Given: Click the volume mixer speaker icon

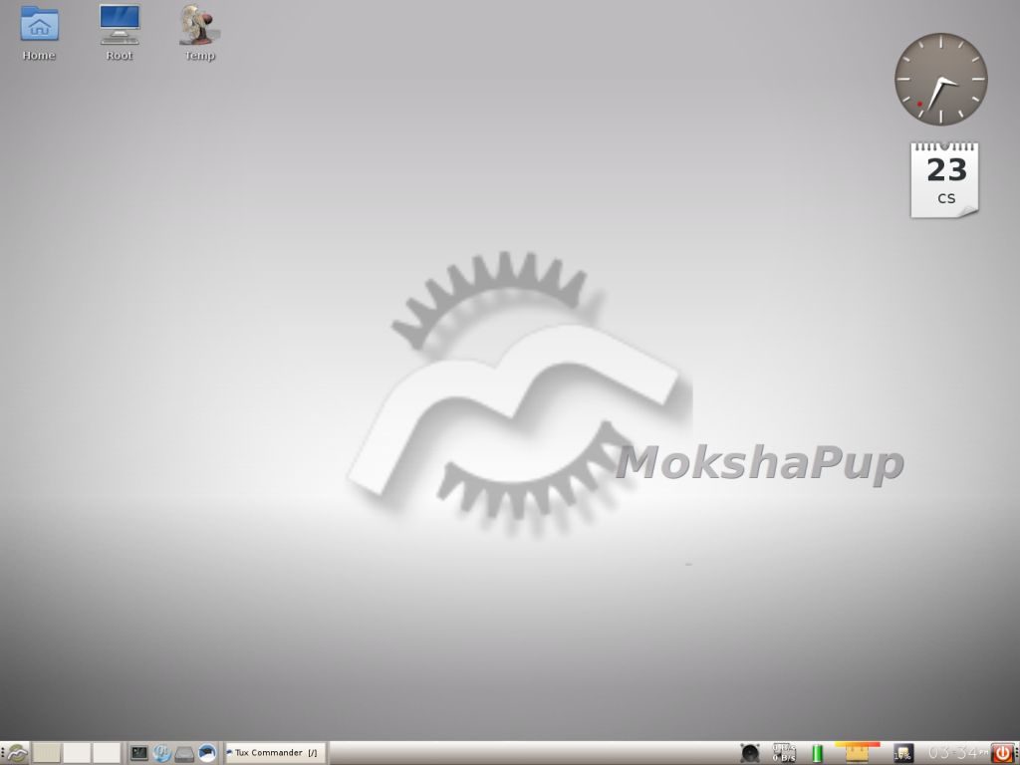Looking at the screenshot, I should (x=750, y=753).
